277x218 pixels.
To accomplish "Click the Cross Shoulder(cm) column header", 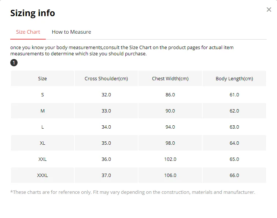I will point(106,79).
